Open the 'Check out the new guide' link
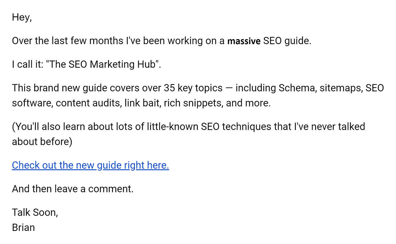The height and width of the screenshot is (244, 396). (90, 165)
